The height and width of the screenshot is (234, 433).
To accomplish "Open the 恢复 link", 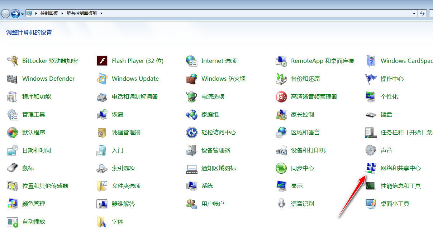I will tap(118, 115).
